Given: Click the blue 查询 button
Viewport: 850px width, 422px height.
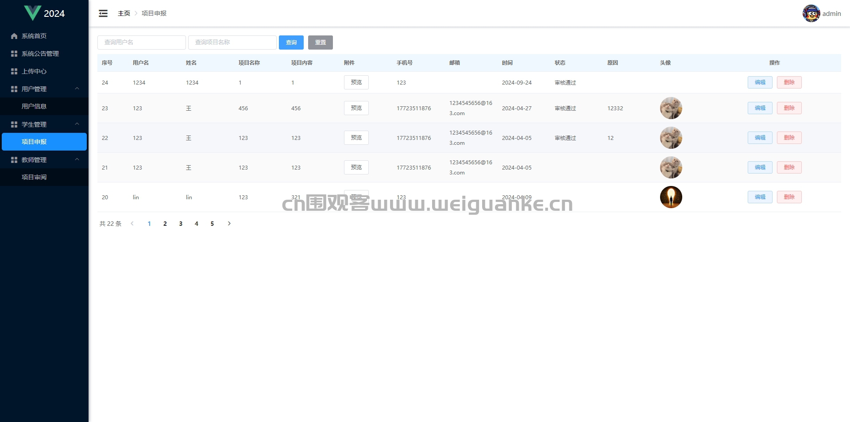Looking at the screenshot, I should click(291, 43).
